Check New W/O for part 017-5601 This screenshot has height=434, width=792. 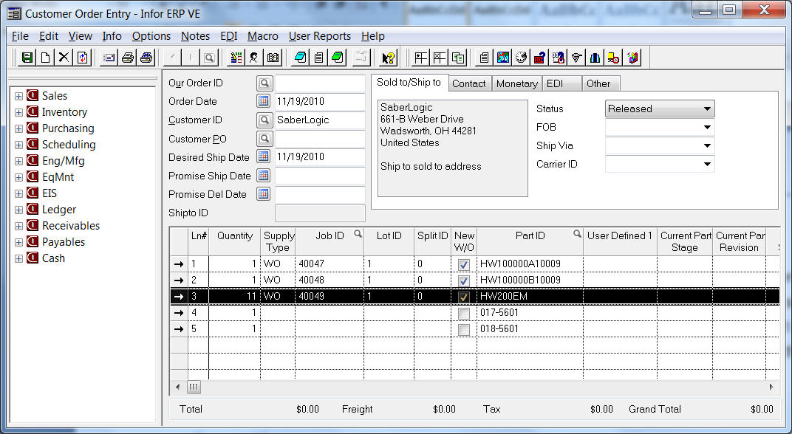coord(464,314)
